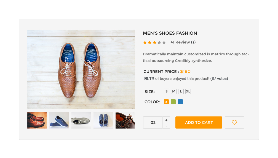Image resolution: width=278 pixels, height=158 pixels.
Task: Open the 41 Review(s) link
Action: (183, 42)
